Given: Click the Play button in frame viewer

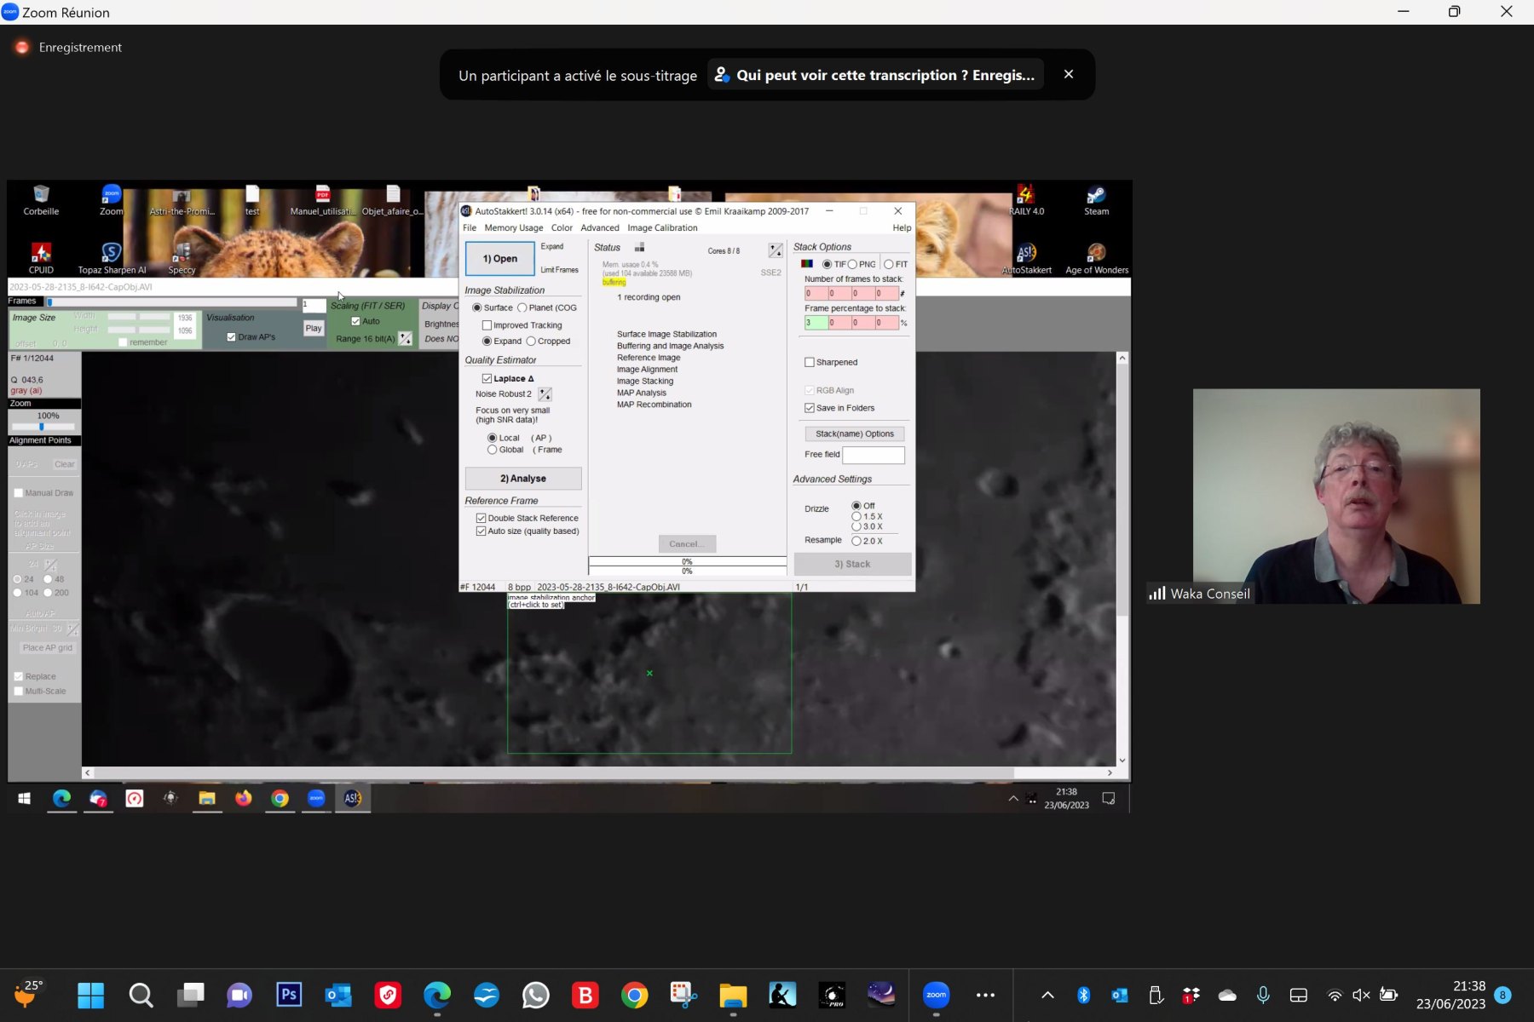Looking at the screenshot, I should click(x=314, y=329).
